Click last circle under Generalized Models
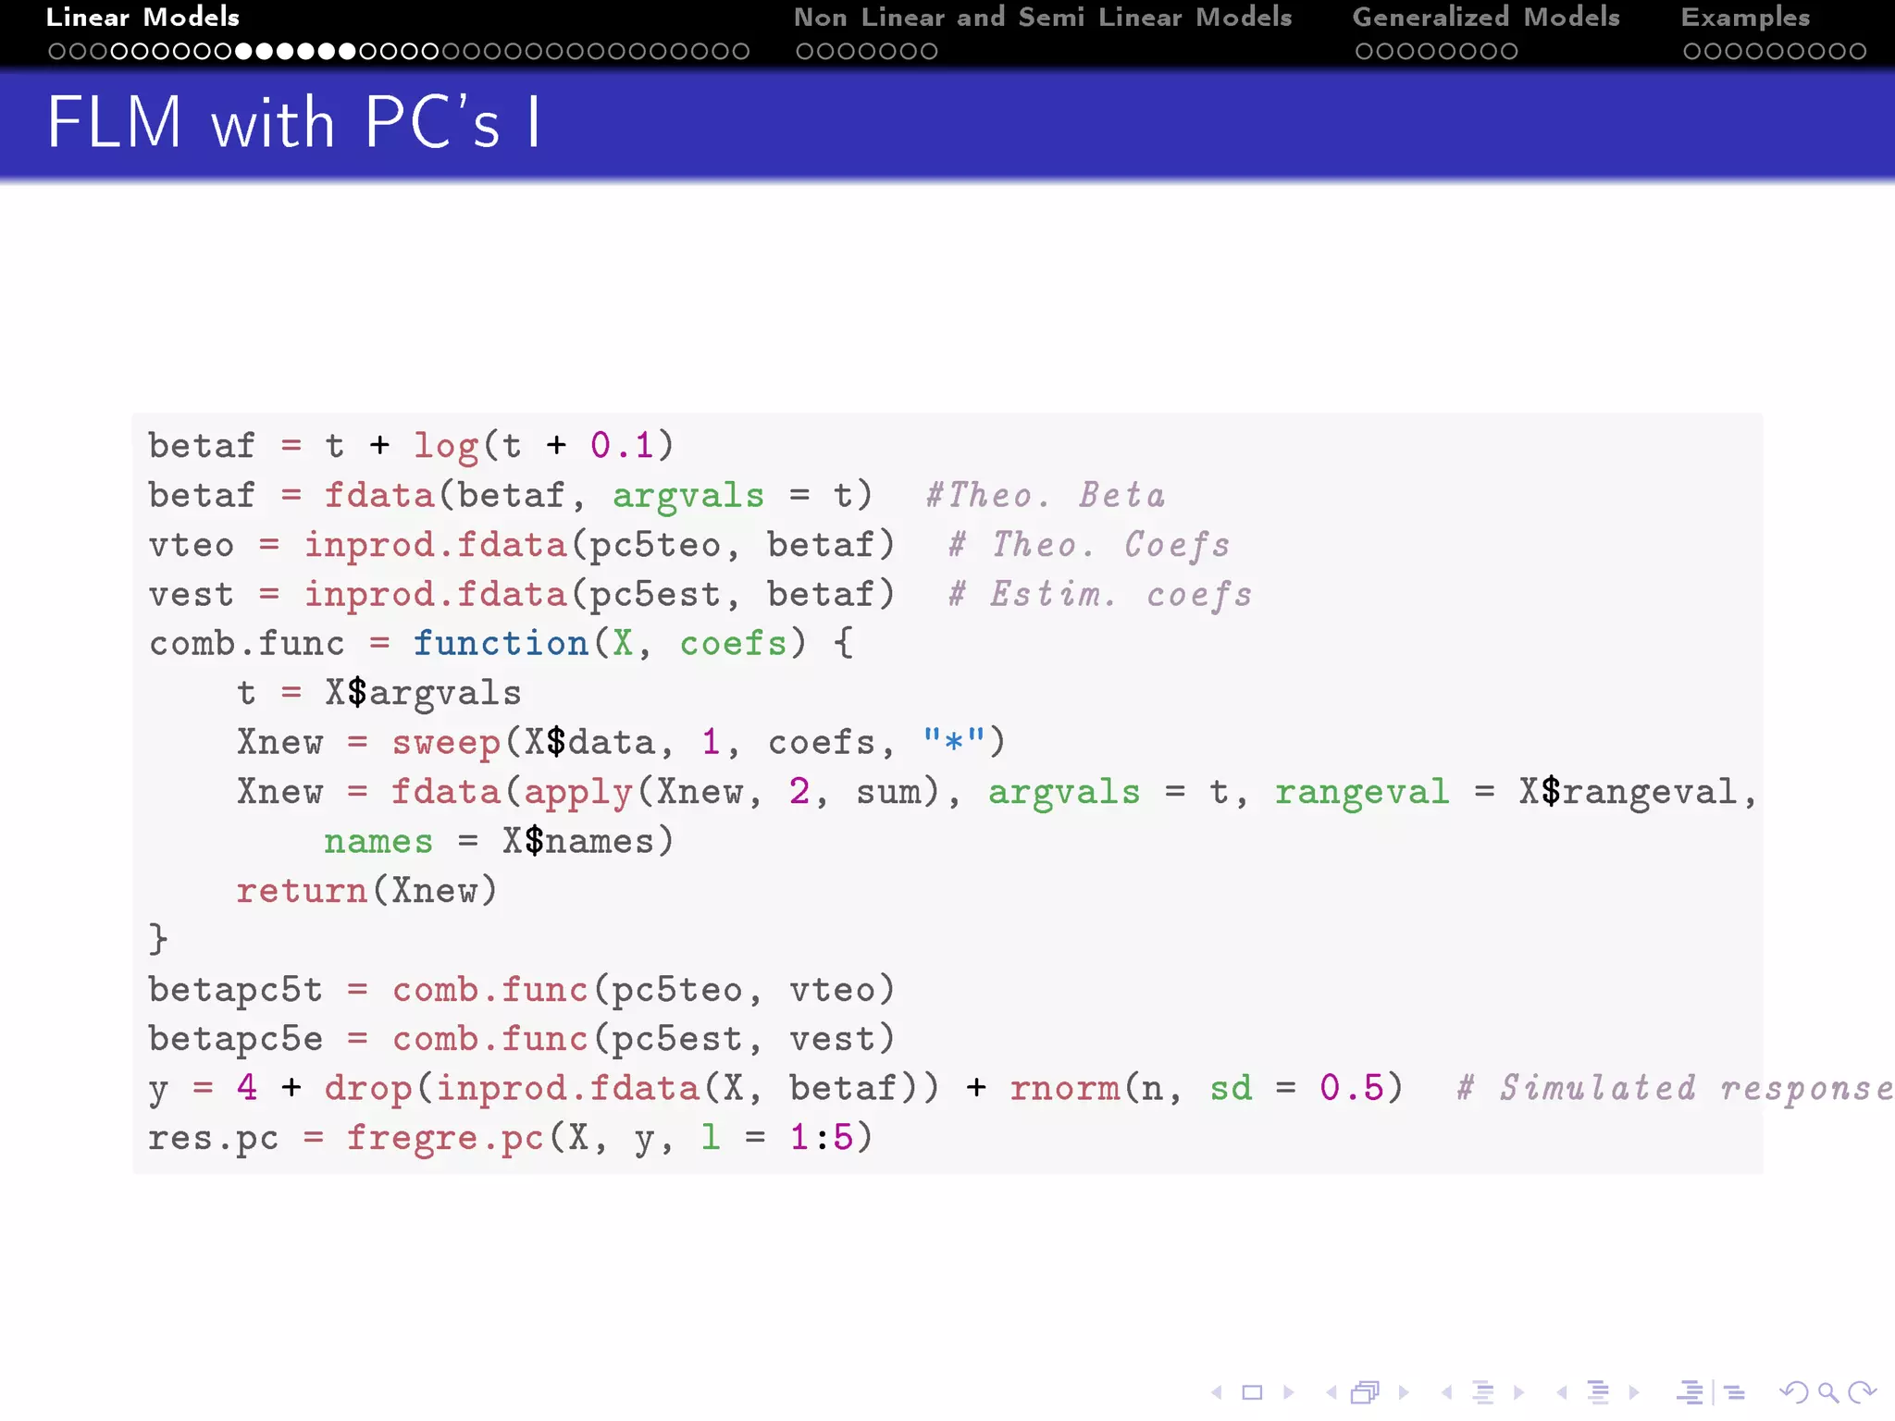This screenshot has height=1421, width=1895. coord(1509,52)
